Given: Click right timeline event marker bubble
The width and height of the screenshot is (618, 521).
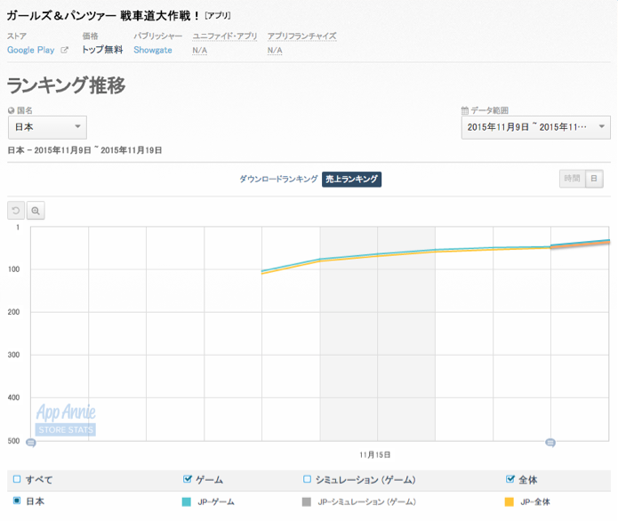Looking at the screenshot, I should click(550, 443).
